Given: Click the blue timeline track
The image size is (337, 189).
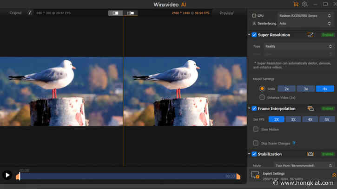Looking at the screenshot, I should pyautogui.click(x=128, y=176).
